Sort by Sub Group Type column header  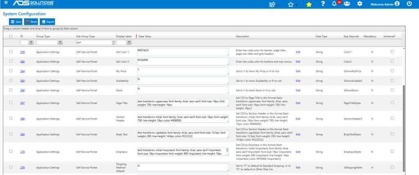tap(86, 36)
